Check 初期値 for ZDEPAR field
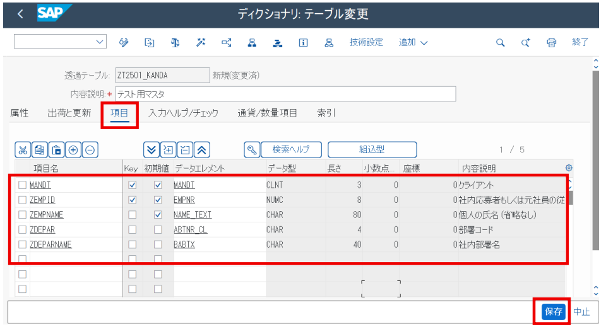606x327 pixels. [x=158, y=229]
